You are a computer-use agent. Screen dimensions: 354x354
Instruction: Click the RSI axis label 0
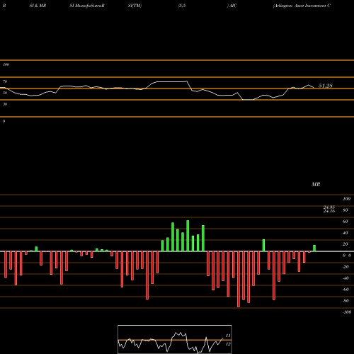click(4, 121)
